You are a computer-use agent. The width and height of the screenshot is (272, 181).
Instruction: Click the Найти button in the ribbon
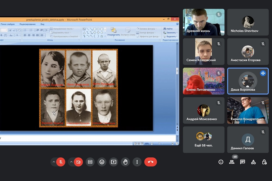[x=168, y=29]
